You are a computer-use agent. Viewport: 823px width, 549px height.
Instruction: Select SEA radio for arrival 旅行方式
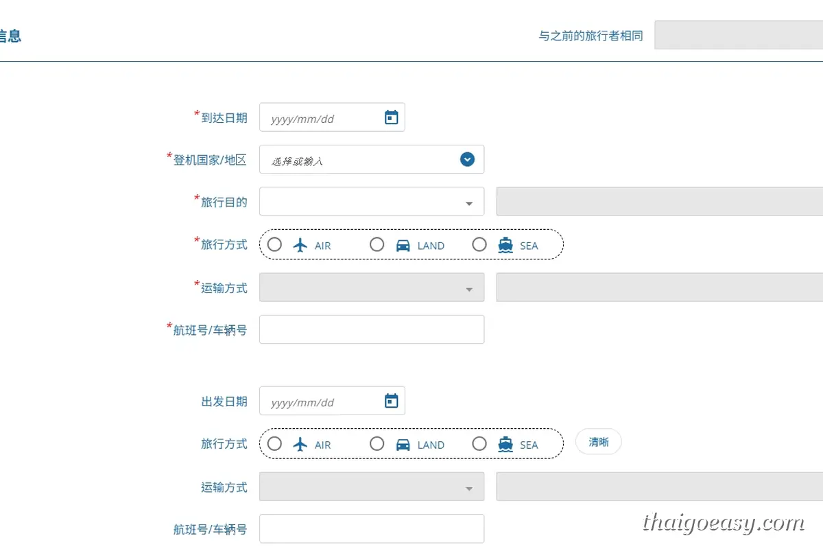coord(479,244)
